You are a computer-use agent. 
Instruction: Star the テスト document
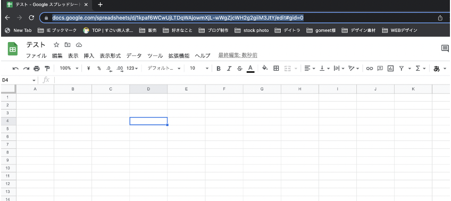tap(56, 45)
